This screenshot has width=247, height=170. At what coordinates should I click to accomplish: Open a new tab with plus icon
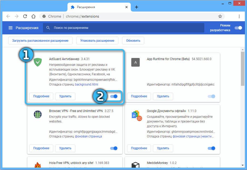point(136,7)
